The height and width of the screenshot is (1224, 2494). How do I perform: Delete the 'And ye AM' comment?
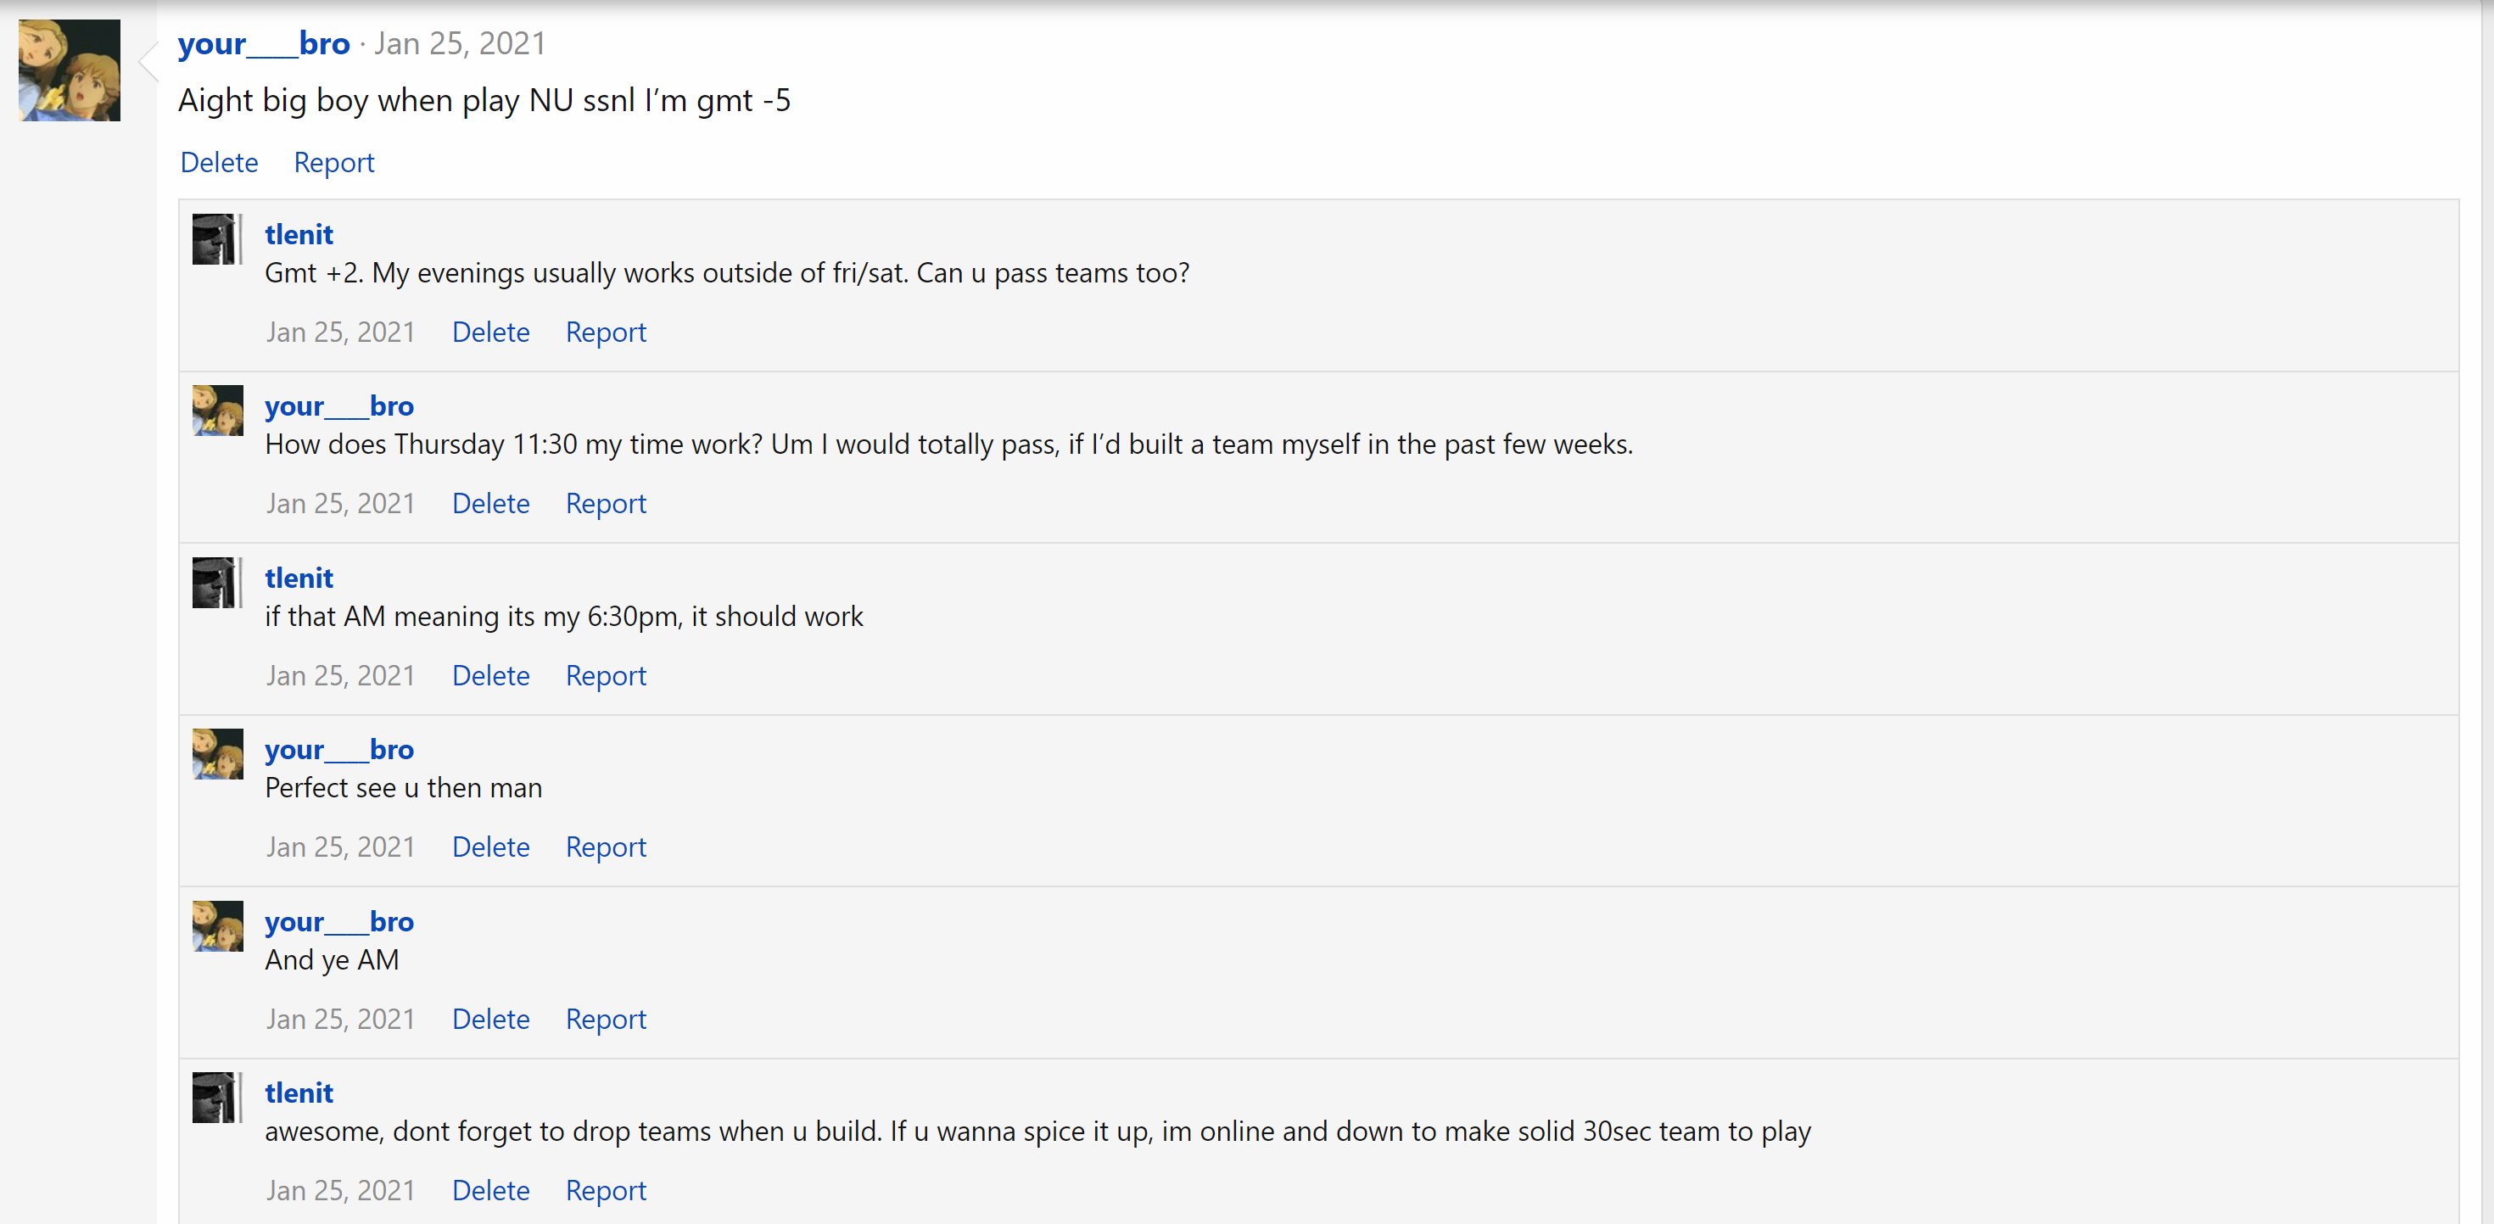coord(491,1019)
